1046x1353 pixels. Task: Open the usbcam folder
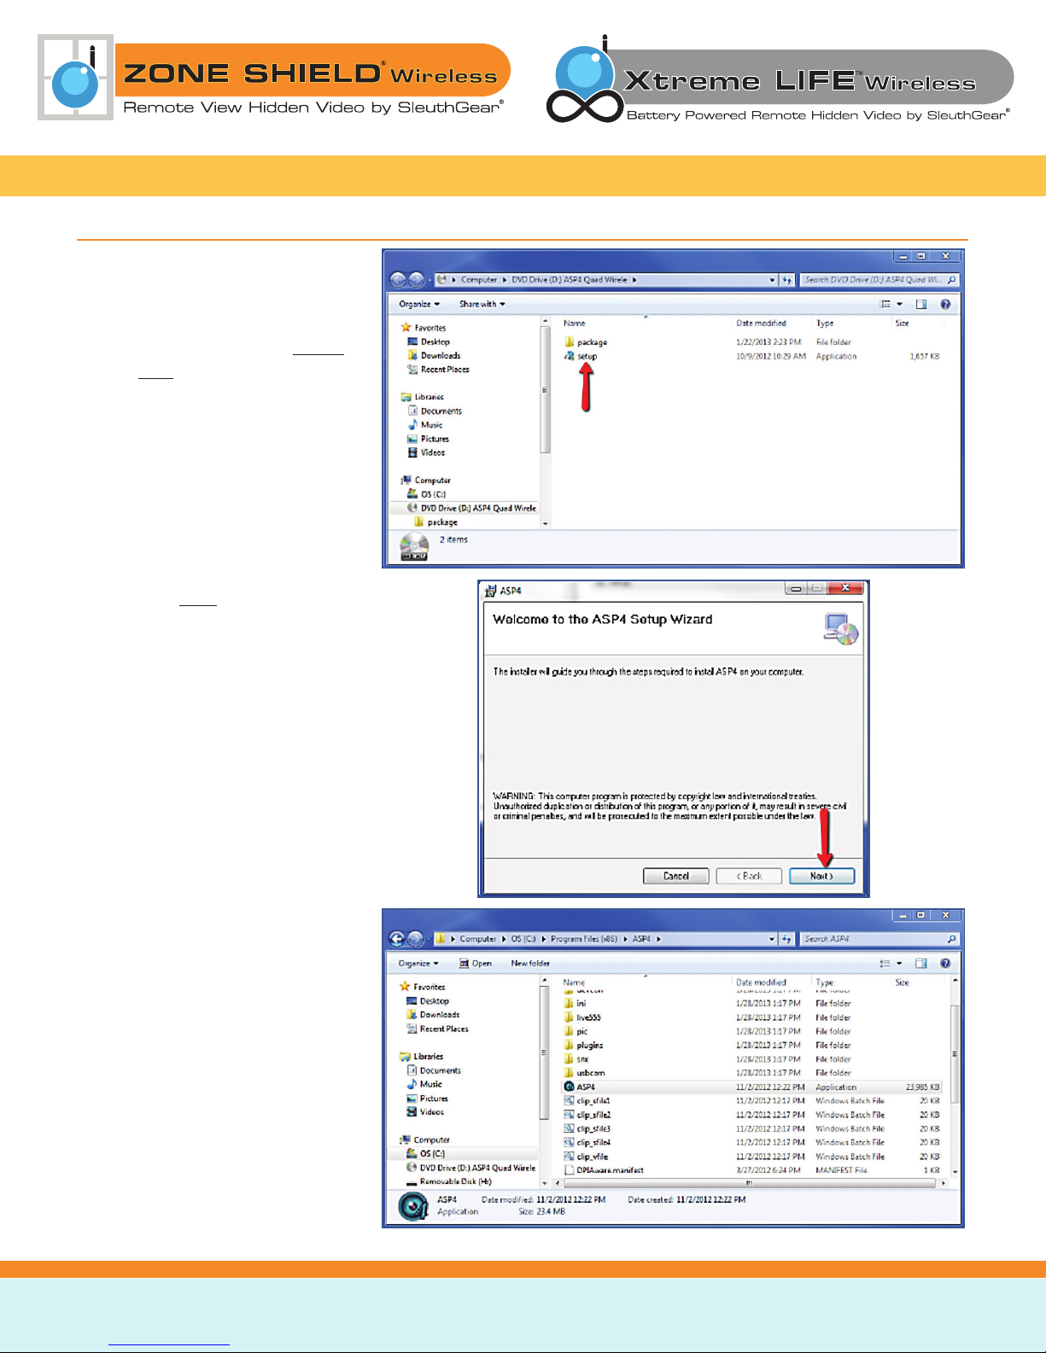[x=584, y=1073]
